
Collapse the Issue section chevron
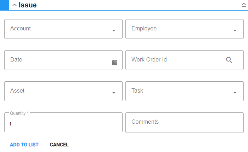(14, 5)
